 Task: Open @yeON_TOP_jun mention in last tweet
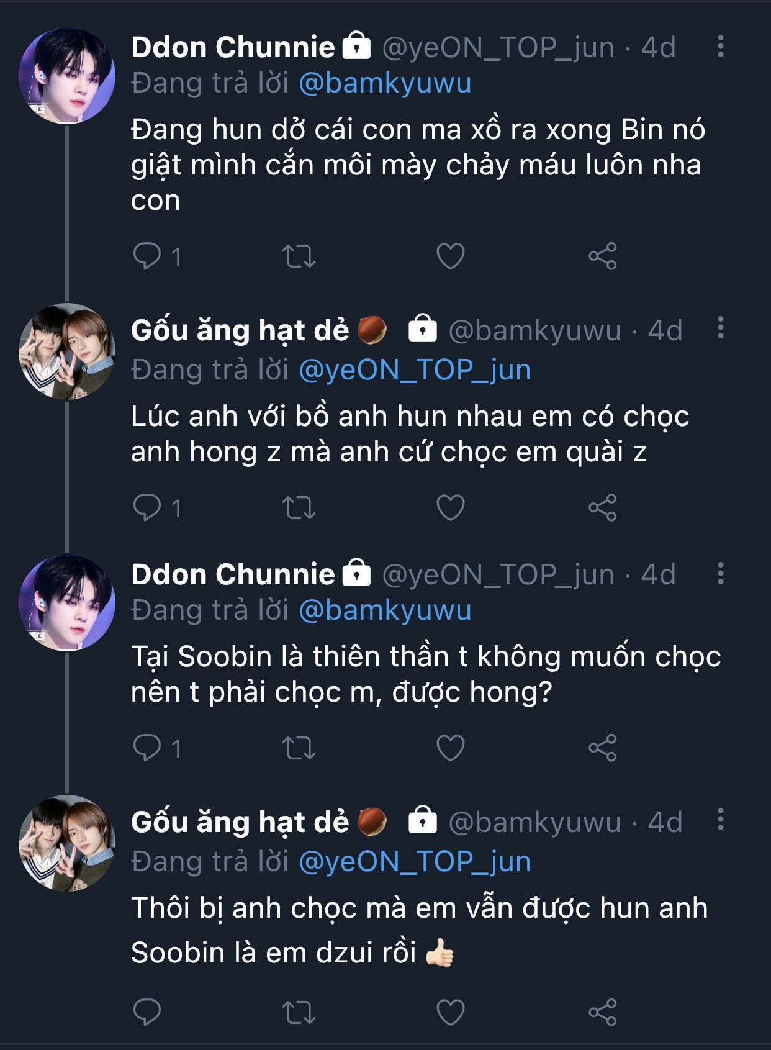(415, 862)
